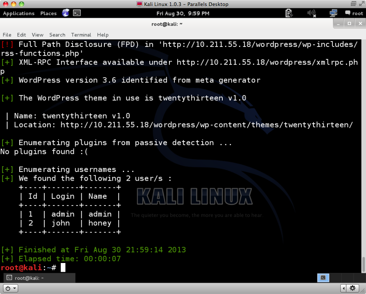This screenshot has width=366, height=294.
Task: Open the Places menu
Action: click(x=48, y=13)
